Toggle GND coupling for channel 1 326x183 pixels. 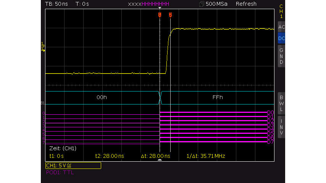click(281, 56)
